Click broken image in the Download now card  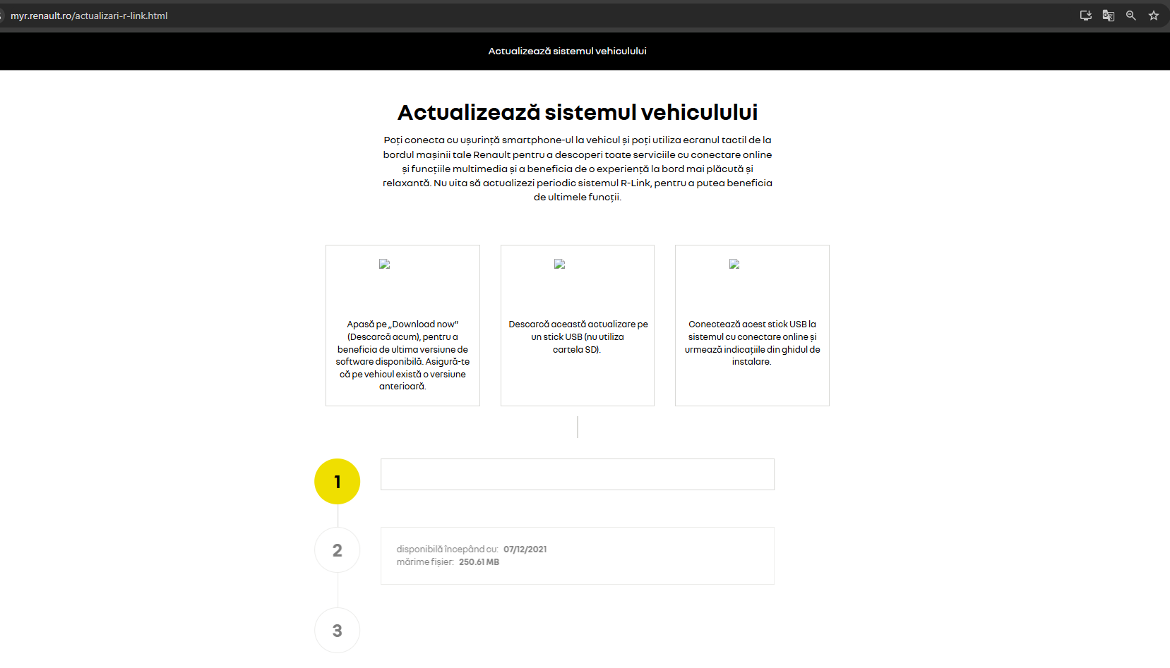point(385,264)
